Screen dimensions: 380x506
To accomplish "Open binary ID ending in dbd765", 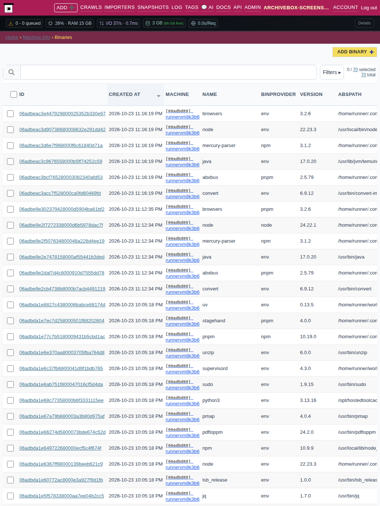I will pos(61,369).
